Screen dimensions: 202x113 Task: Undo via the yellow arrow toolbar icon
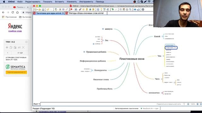point(48,9)
